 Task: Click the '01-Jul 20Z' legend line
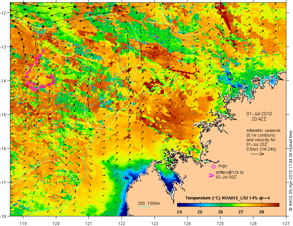point(257,145)
